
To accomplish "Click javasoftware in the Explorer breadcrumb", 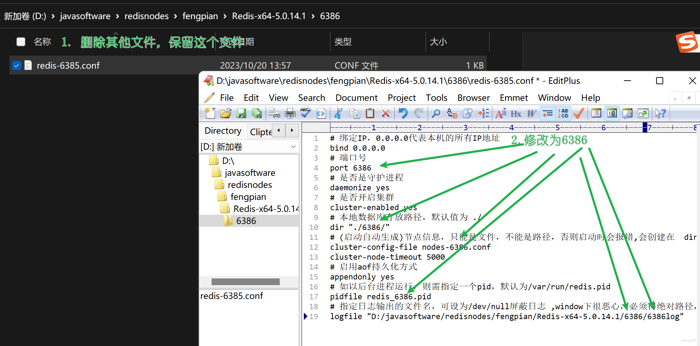I will click(85, 16).
